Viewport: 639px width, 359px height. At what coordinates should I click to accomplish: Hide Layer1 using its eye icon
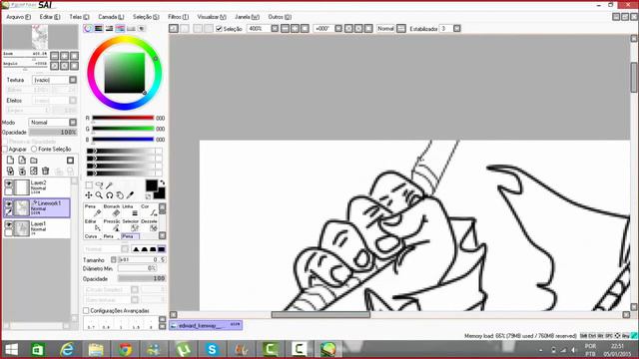[8, 224]
